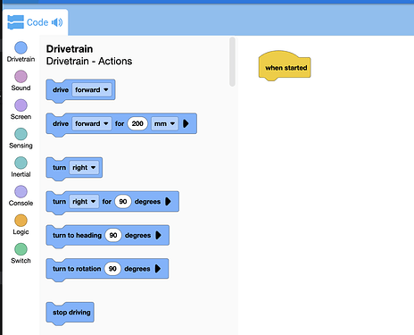
Task: Select the Screen category circle
Action: pos(21,105)
